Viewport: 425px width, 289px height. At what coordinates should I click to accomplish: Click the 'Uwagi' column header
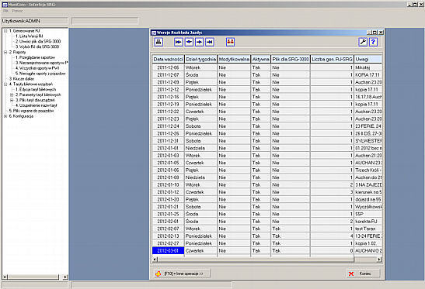coord(368,59)
